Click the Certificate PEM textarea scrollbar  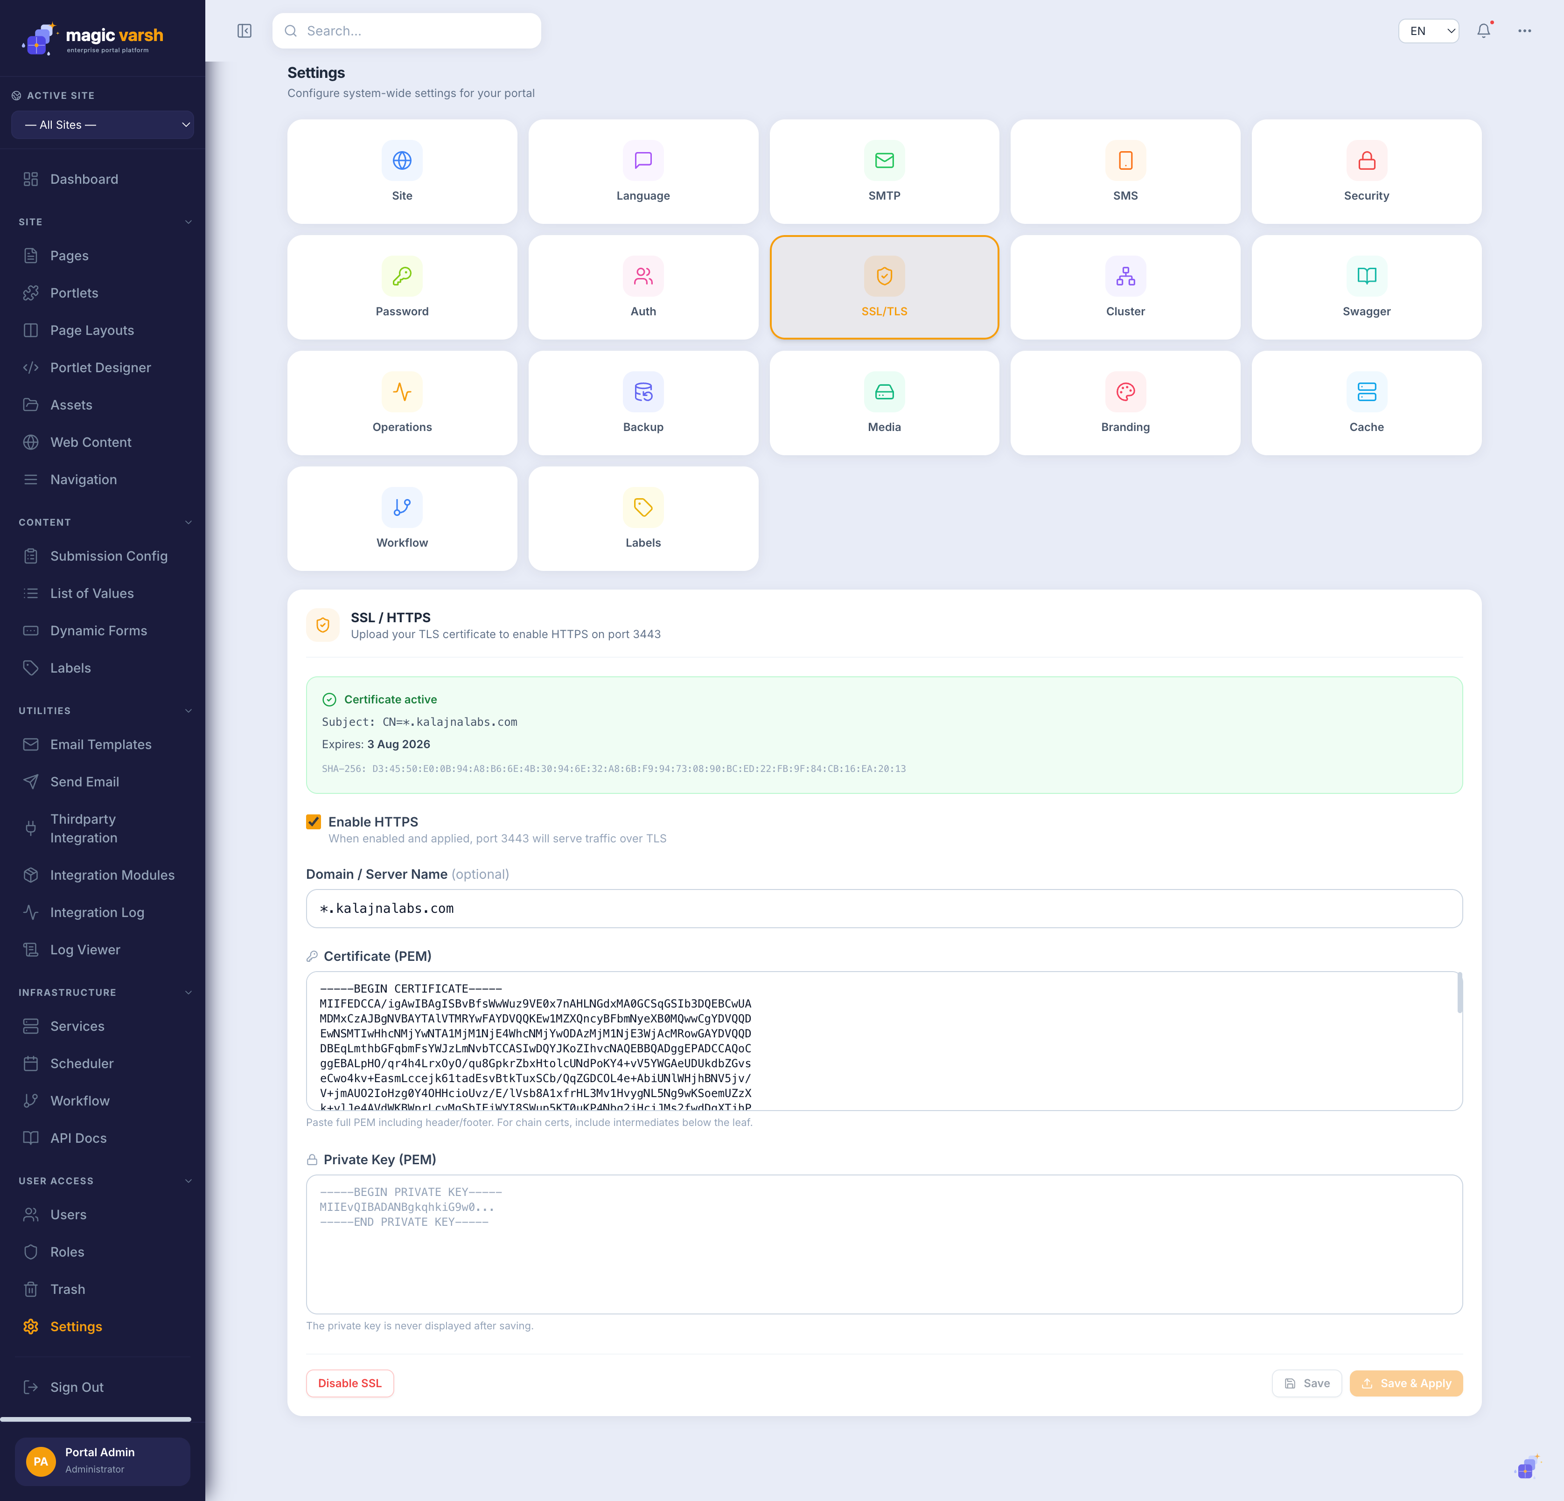1459,993
